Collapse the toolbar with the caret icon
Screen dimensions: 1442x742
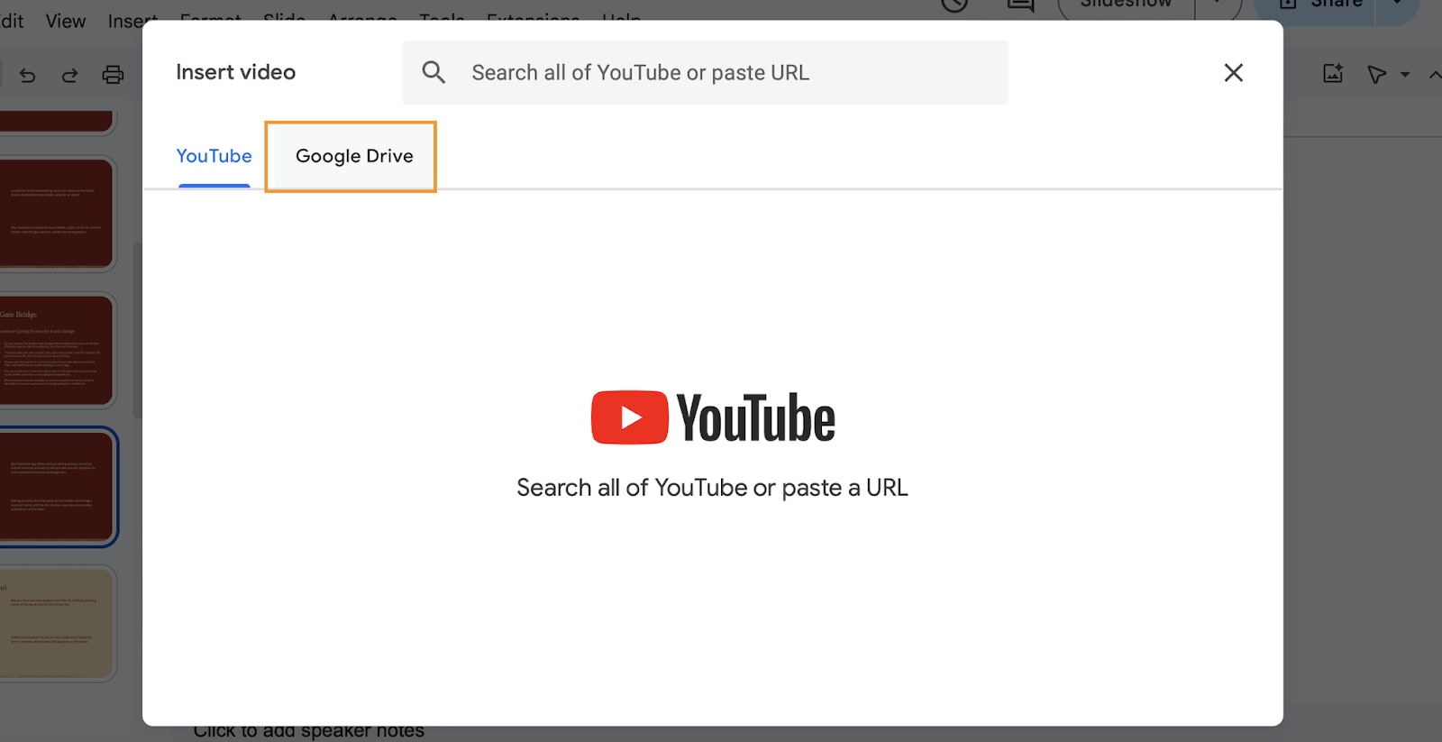[x=1434, y=75]
